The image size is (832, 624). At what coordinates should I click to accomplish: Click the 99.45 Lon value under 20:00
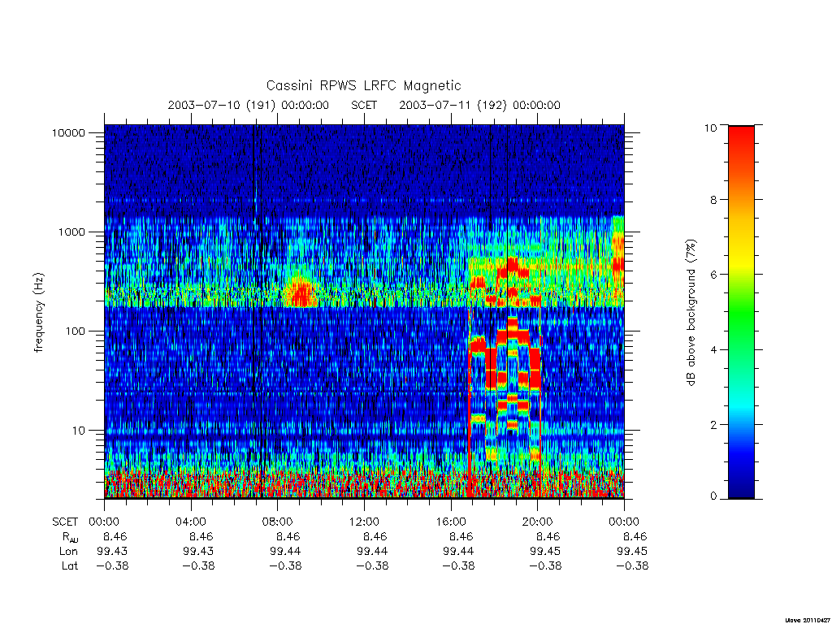[x=545, y=552]
